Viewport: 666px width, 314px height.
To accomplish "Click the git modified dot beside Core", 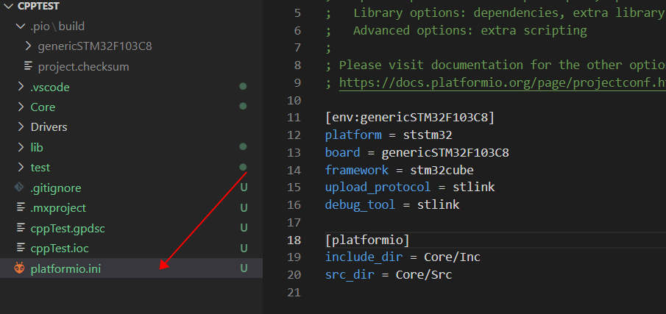I will tap(243, 106).
